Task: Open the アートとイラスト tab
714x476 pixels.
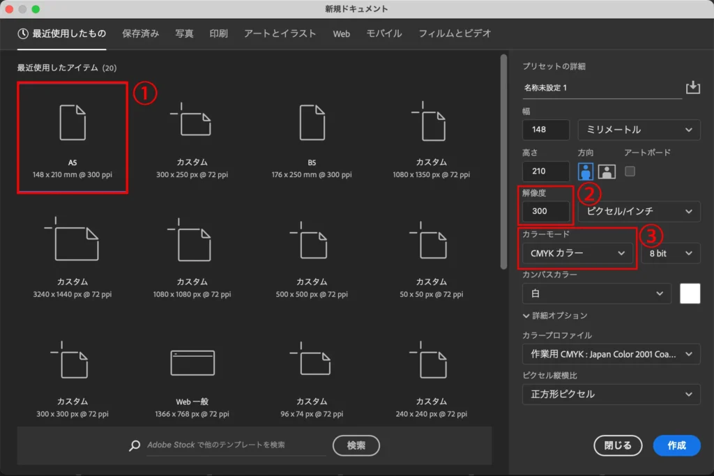Action: click(280, 33)
